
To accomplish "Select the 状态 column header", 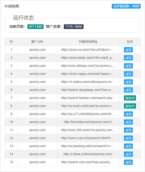I will tap(130, 42).
